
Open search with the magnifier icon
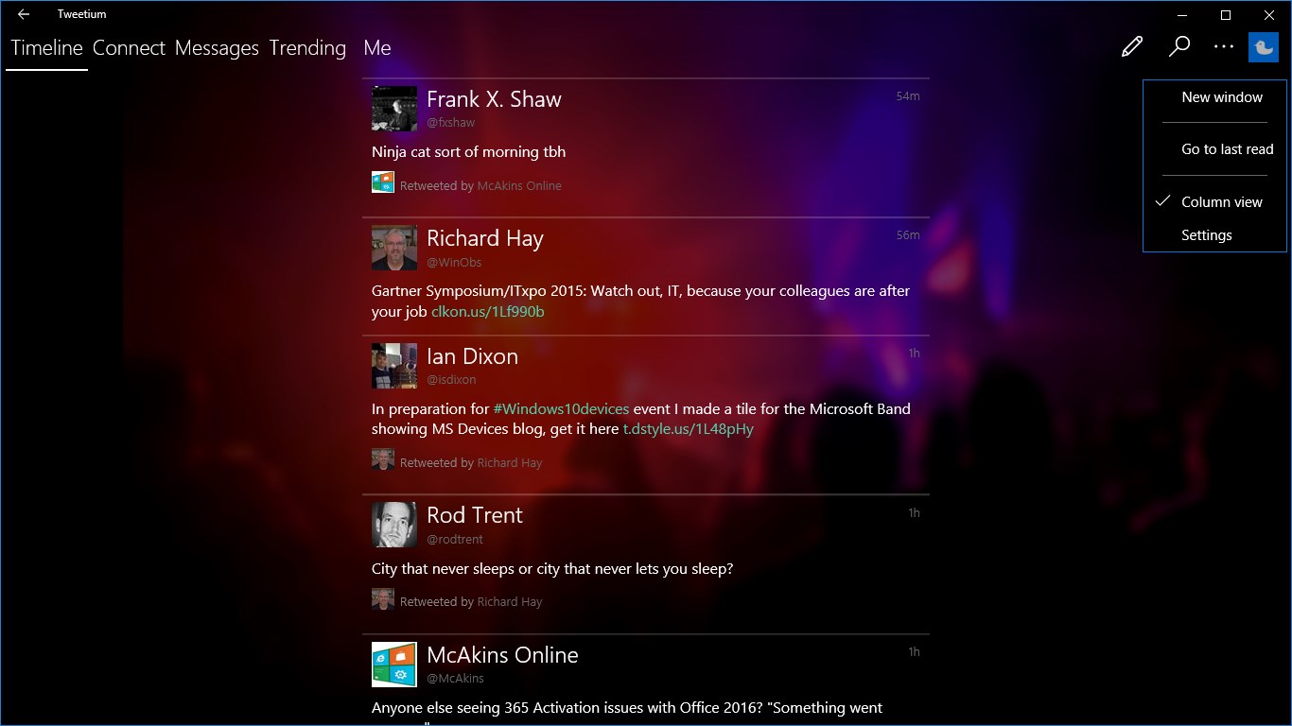pyautogui.click(x=1179, y=47)
